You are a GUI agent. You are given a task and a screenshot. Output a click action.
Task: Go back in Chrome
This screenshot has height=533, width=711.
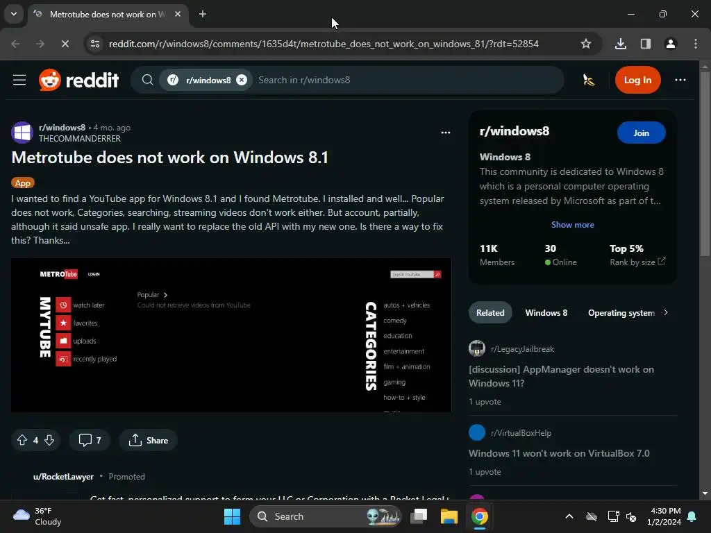(x=15, y=44)
